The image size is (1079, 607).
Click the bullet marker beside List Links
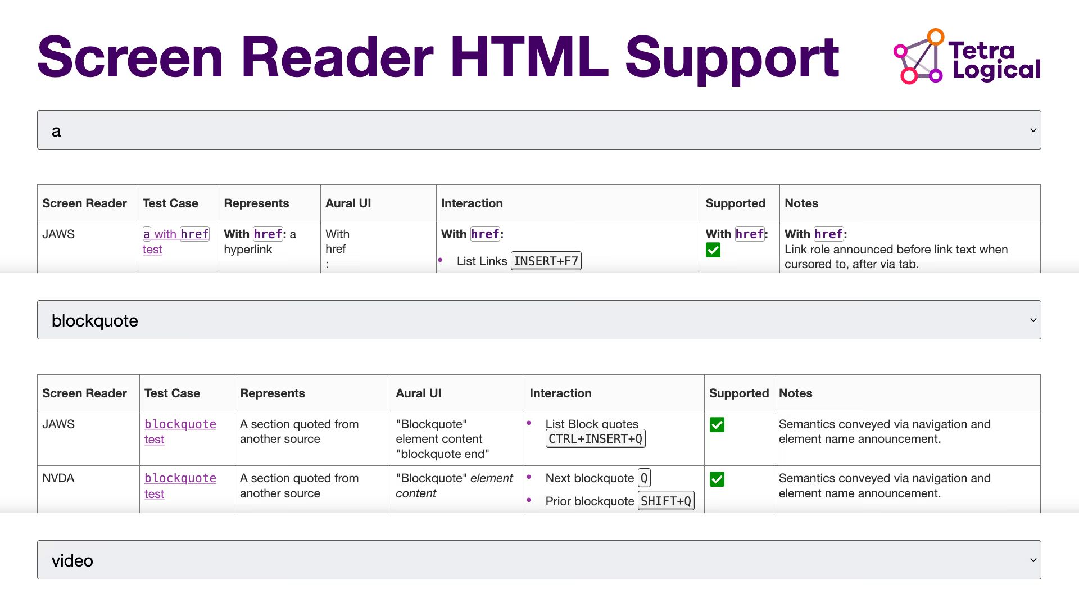tap(440, 260)
